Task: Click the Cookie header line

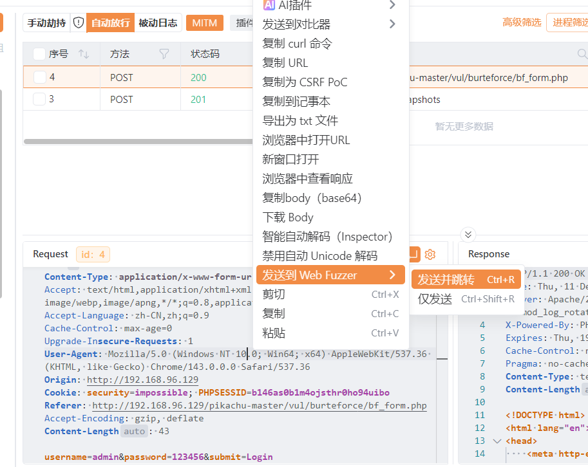Action: [217, 392]
